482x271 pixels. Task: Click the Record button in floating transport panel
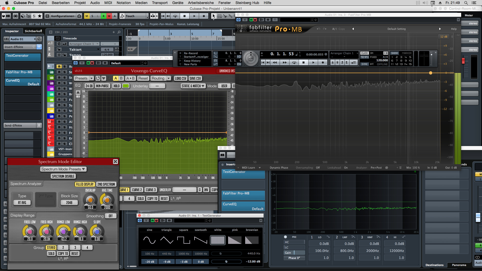click(323, 62)
